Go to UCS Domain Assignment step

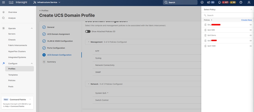[x=58, y=34]
